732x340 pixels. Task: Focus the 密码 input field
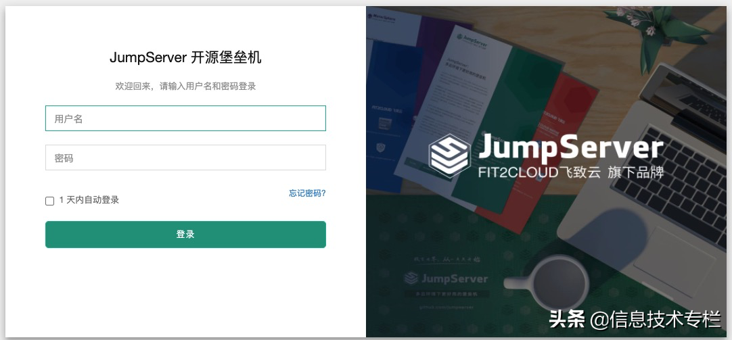[x=185, y=157]
